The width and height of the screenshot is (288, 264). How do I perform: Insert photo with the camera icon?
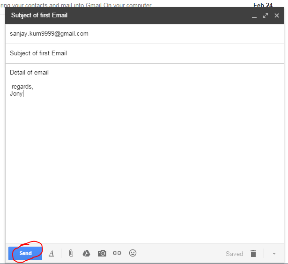102,253
